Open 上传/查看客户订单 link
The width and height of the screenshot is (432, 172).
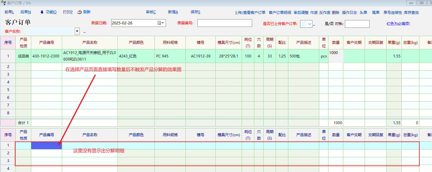click(x=250, y=13)
